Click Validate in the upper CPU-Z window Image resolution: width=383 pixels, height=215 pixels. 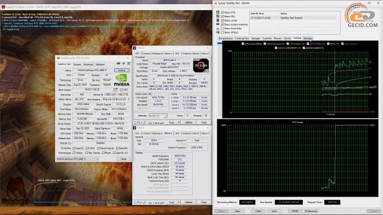point(189,122)
